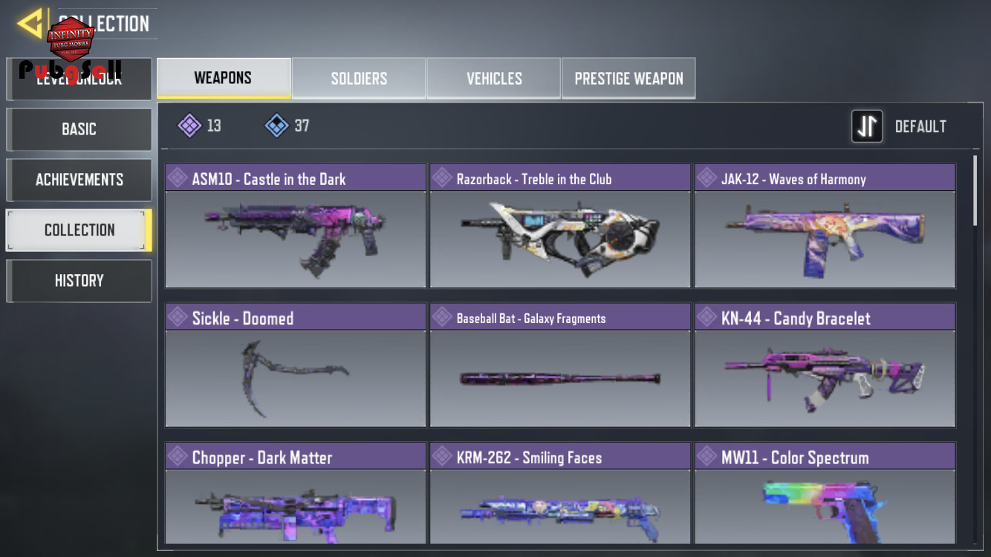
Task: Open the DEFAULT sort option
Action: pyautogui.click(x=920, y=126)
